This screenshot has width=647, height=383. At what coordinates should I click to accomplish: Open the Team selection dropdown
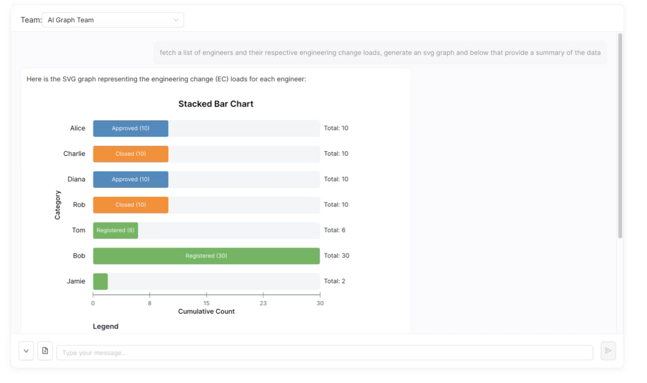pyautogui.click(x=113, y=20)
